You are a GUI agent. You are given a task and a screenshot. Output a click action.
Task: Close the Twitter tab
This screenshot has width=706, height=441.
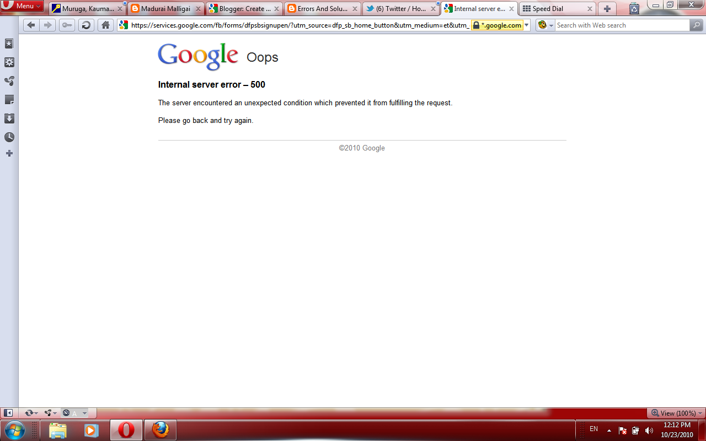point(433,9)
